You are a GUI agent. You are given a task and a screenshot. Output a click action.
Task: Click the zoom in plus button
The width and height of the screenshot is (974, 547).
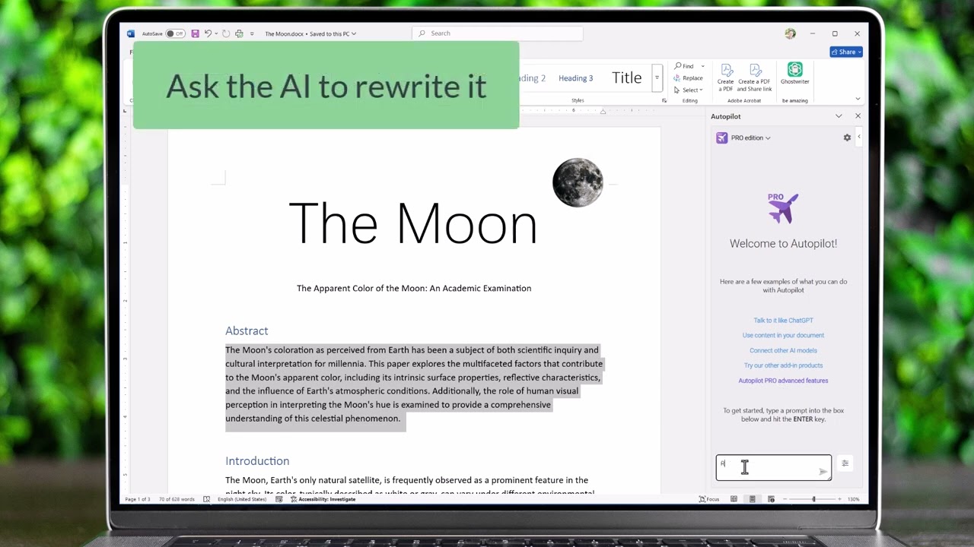click(840, 499)
